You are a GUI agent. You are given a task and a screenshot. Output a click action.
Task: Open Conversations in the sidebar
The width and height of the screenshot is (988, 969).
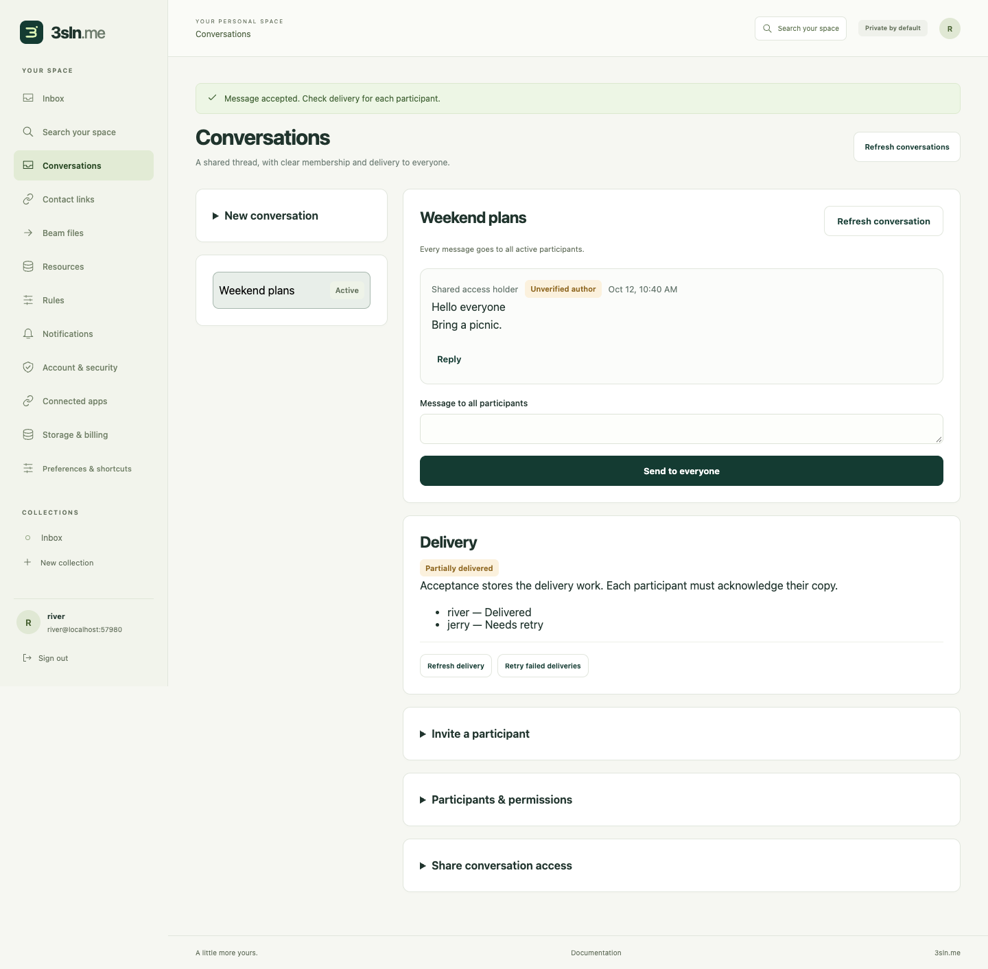tap(84, 165)
